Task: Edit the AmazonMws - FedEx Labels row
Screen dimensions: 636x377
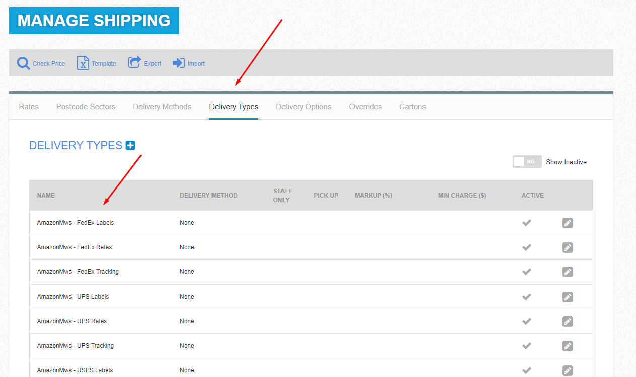Action: [568, 223]
